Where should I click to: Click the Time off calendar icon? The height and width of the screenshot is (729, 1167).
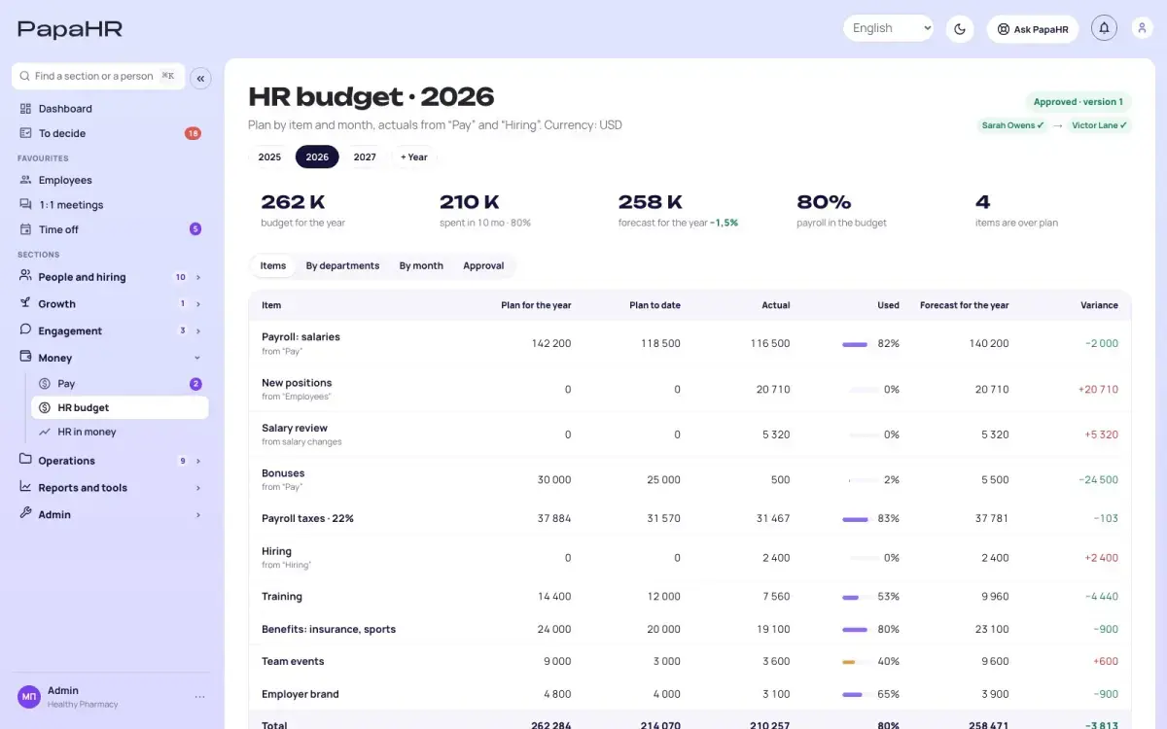(25, 229)
